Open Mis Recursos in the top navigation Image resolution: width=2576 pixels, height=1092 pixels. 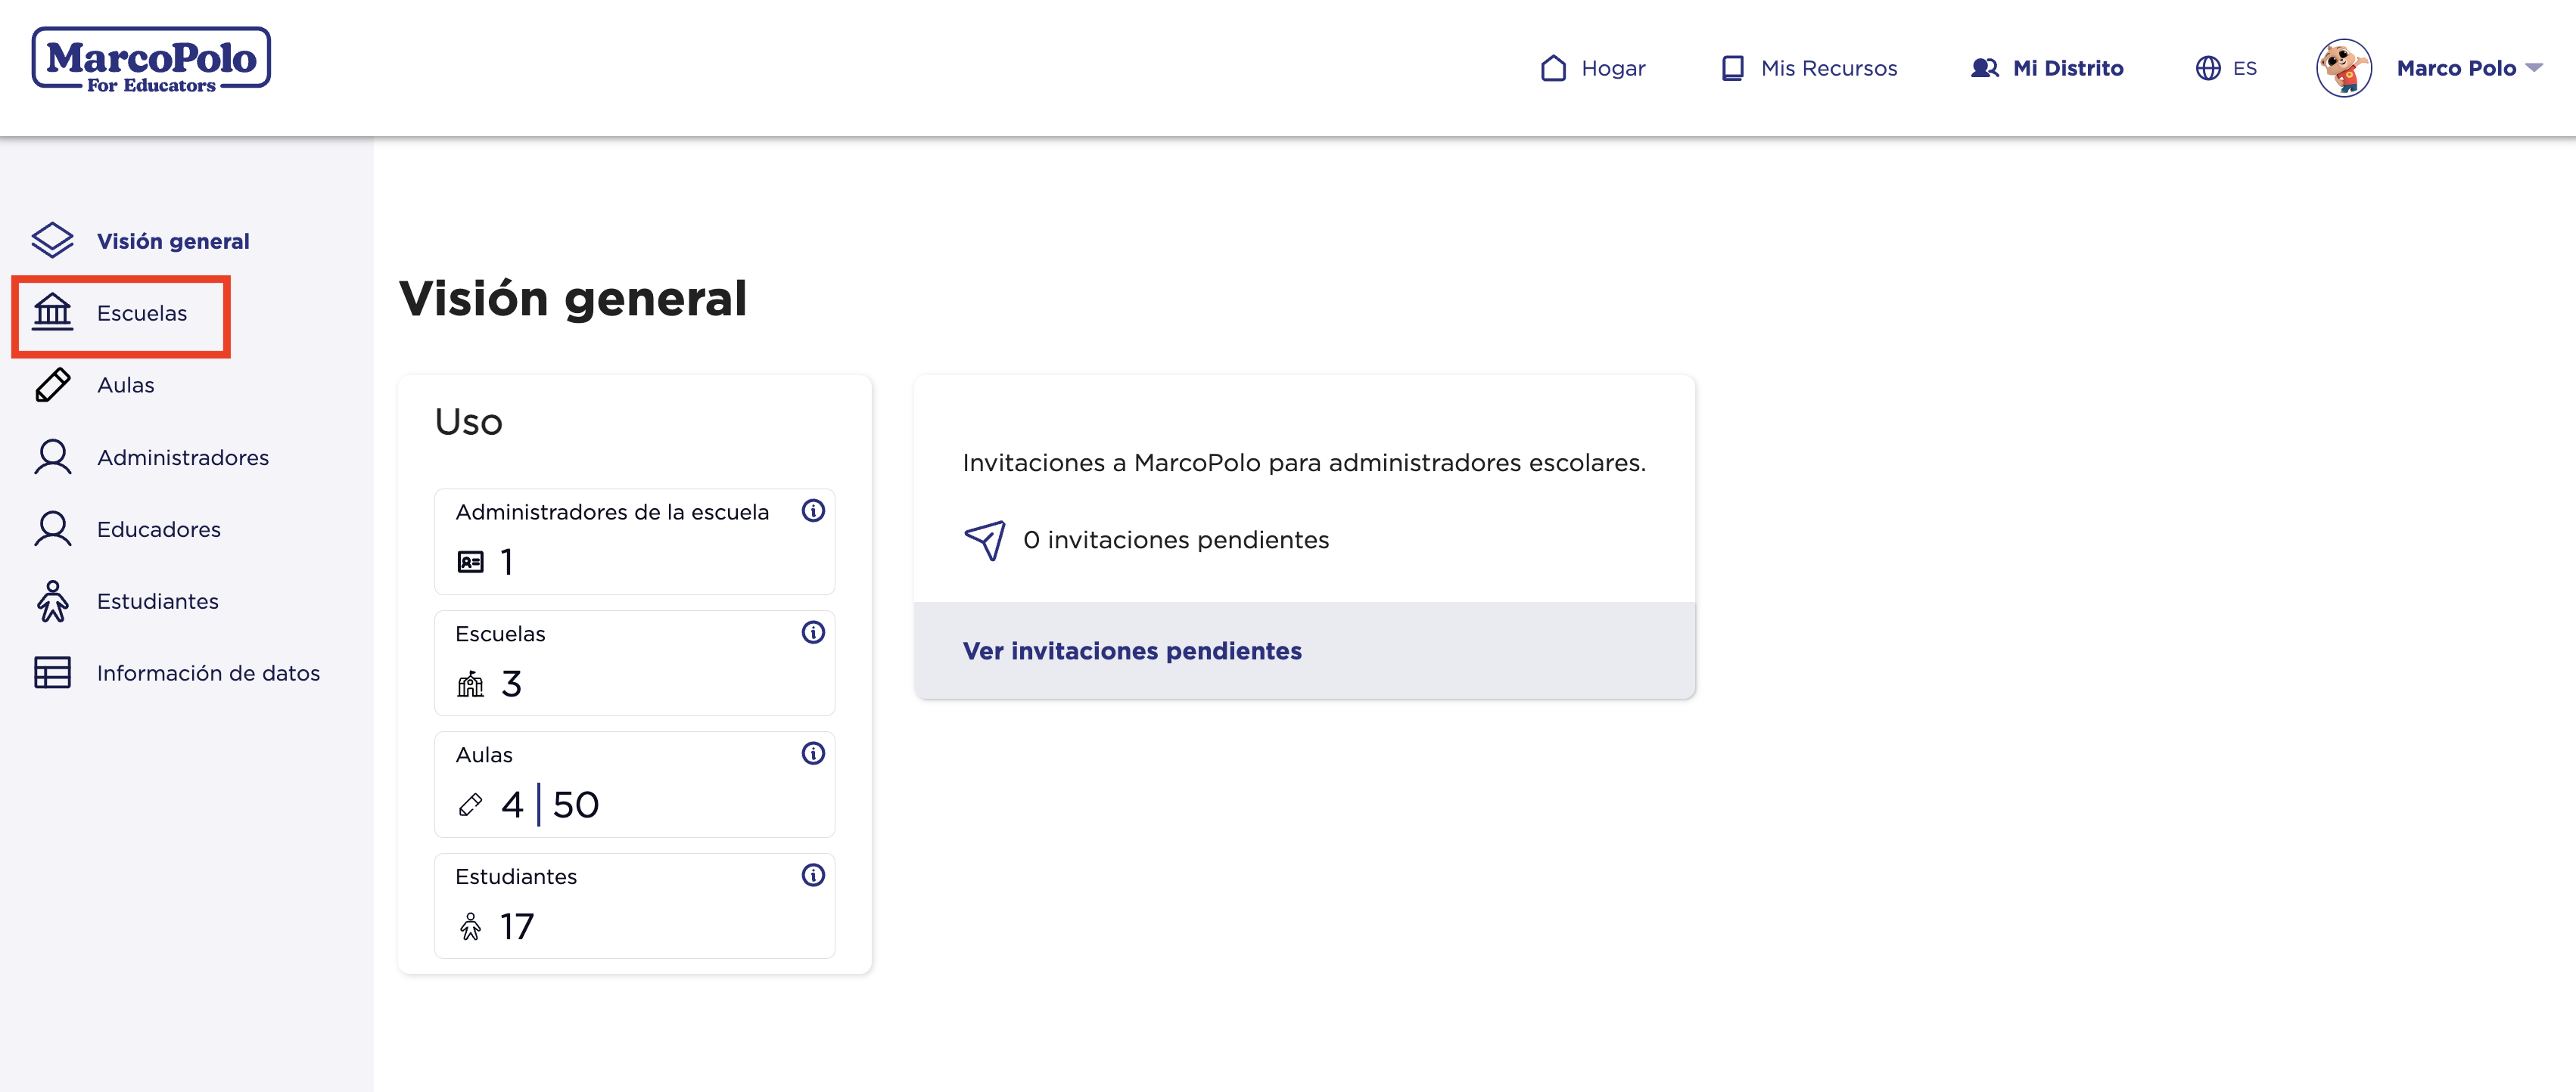[1829, 68]
